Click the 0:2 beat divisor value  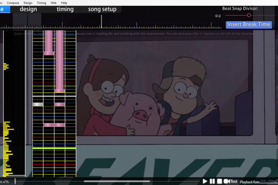click(218, 16)
